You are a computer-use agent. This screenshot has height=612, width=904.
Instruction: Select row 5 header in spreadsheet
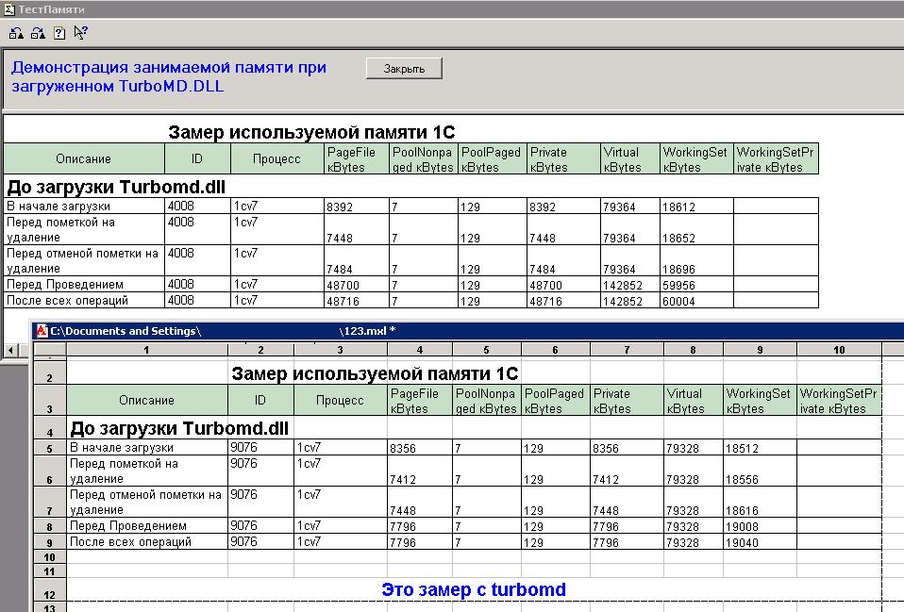[49, 449]
